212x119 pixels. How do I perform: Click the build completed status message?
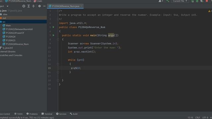coord(27,118)
